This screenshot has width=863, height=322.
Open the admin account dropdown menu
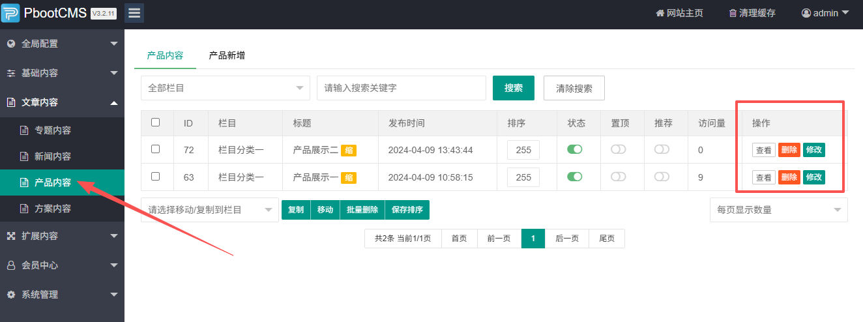point(825,13)
